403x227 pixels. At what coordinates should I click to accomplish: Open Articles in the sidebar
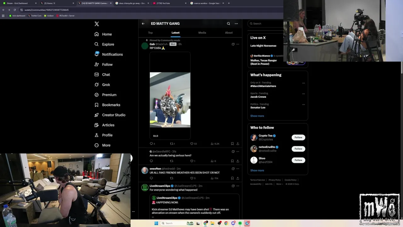tap(104, 125)
